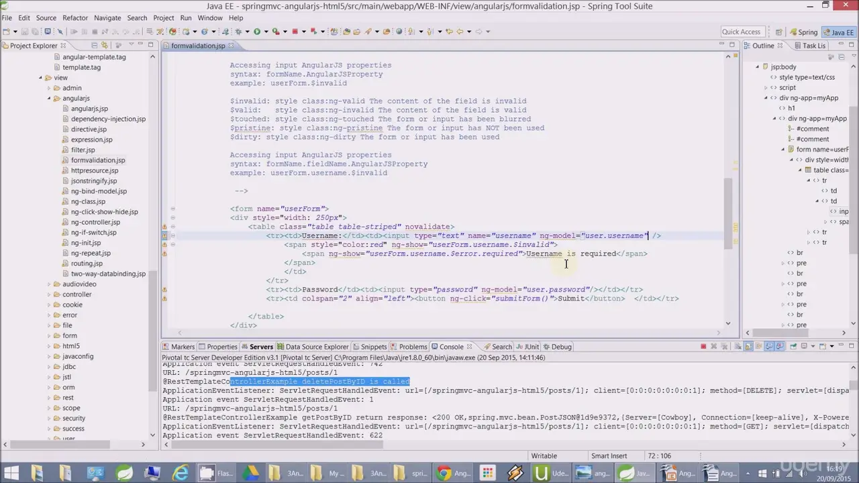The height and width of the screenshot is (483, 859).
Task: Toggle the fold marker on the form userForm line
Action: (x=172, y=209)
